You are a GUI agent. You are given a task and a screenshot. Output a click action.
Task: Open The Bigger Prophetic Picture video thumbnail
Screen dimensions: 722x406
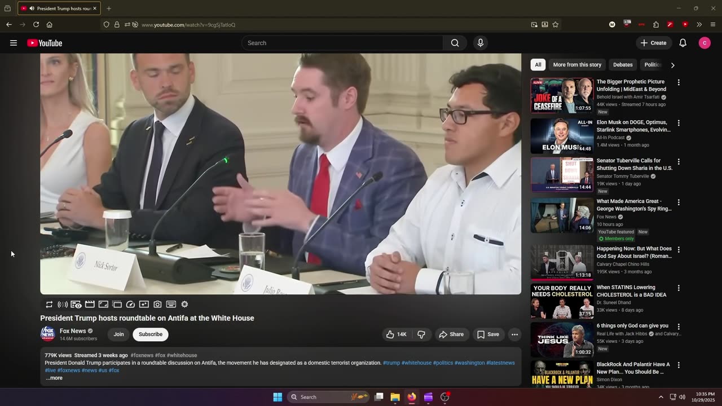click(x=562, y=95)
